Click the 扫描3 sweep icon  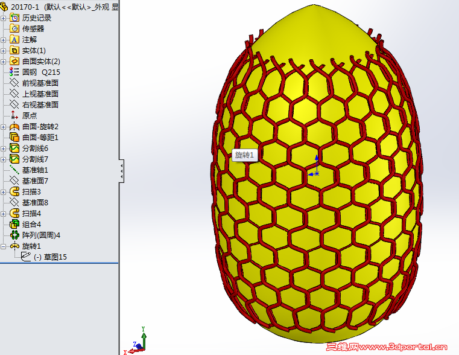pos(14,191)
